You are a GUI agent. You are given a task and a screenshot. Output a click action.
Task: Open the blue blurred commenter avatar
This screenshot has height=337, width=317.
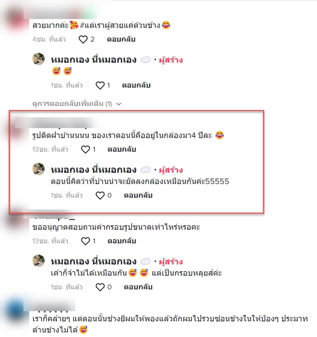click(15, 310)
